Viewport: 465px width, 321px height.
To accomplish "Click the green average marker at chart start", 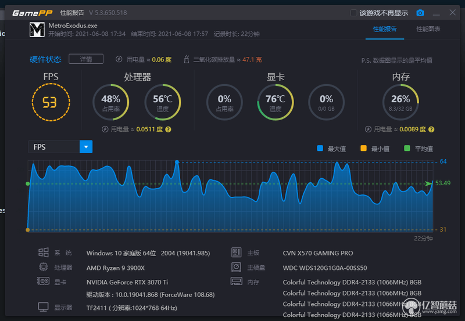I will click(x=27, y=183).
